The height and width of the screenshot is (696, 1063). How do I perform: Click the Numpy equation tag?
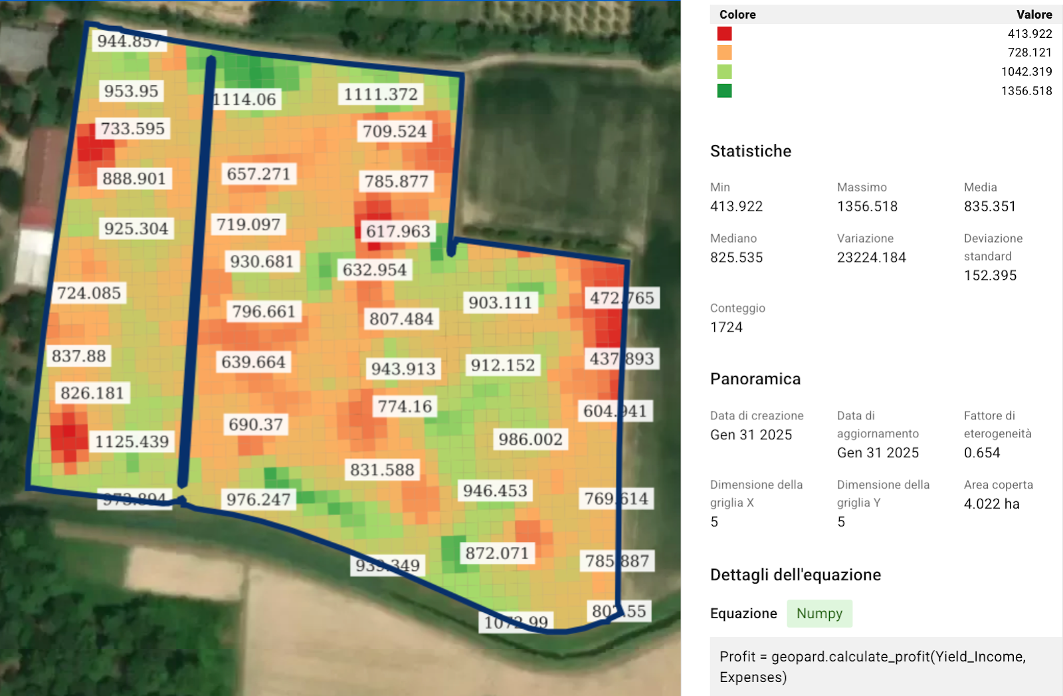point(819,614)
